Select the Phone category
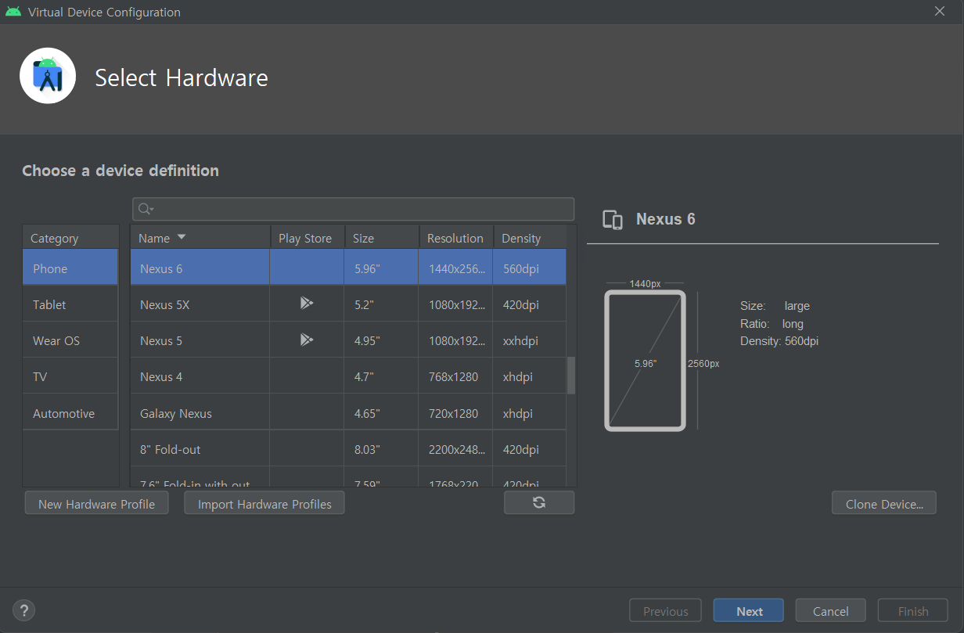The image size is (964, 633). tap(70, 268)
